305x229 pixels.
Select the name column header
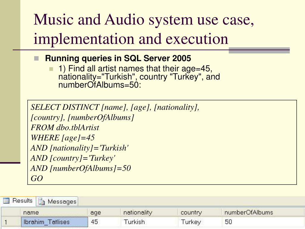54,212
